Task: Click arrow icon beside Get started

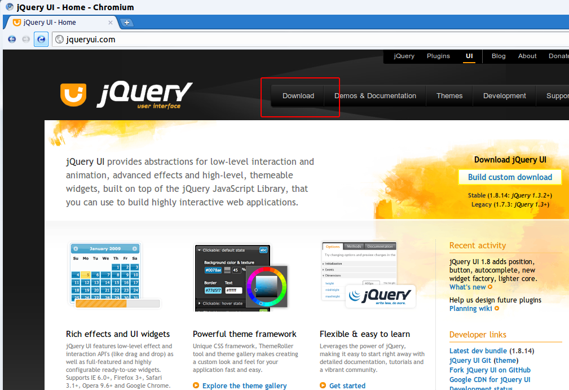Action: (323, 385)
